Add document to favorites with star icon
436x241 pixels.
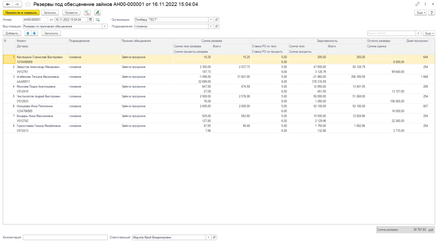(x=28, y=4)
